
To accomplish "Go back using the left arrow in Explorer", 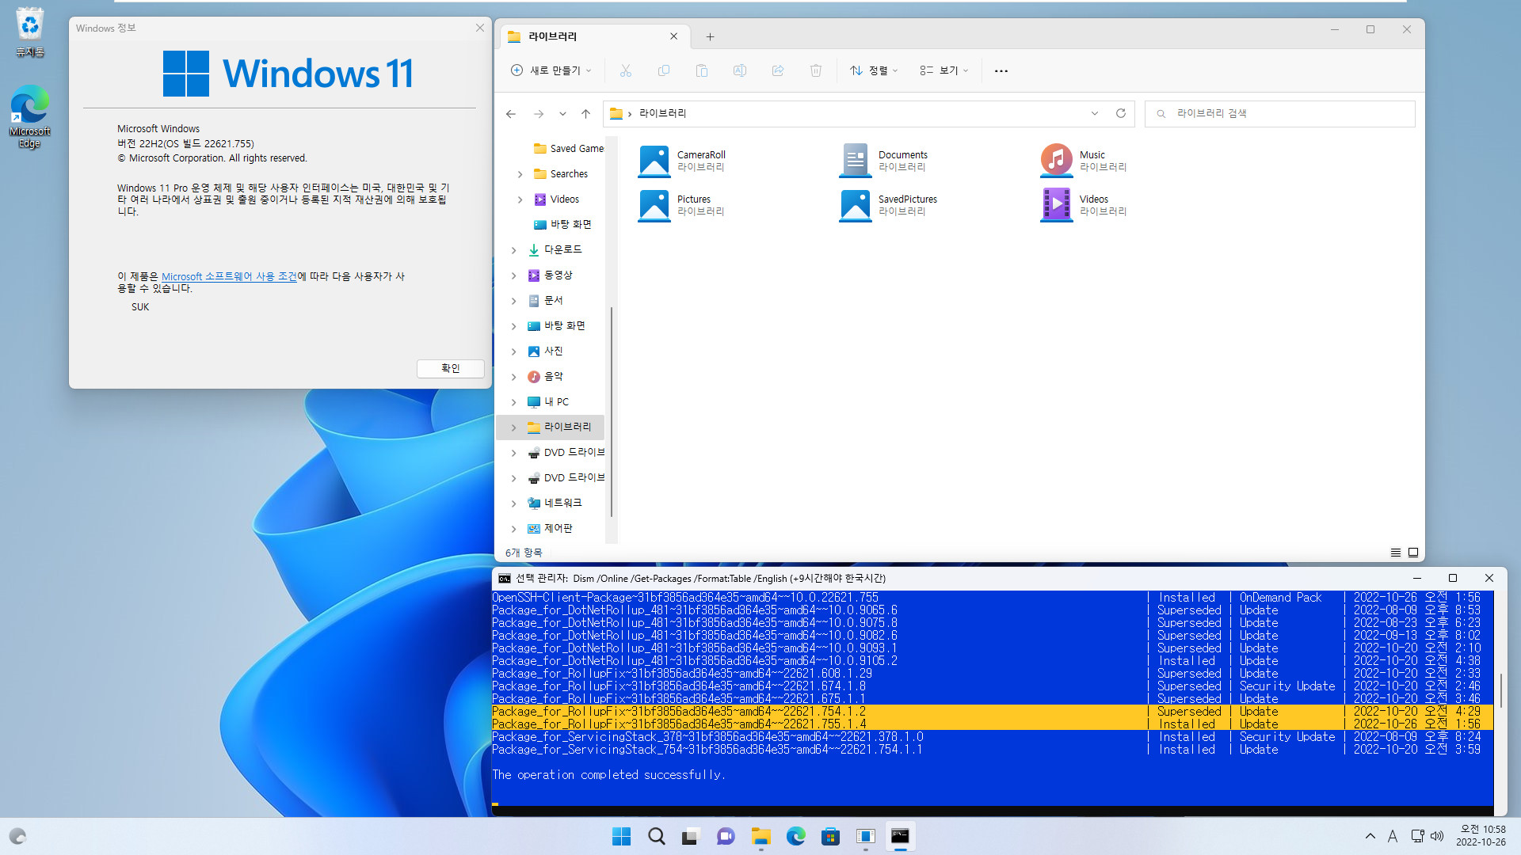I will tap(511, 114).
